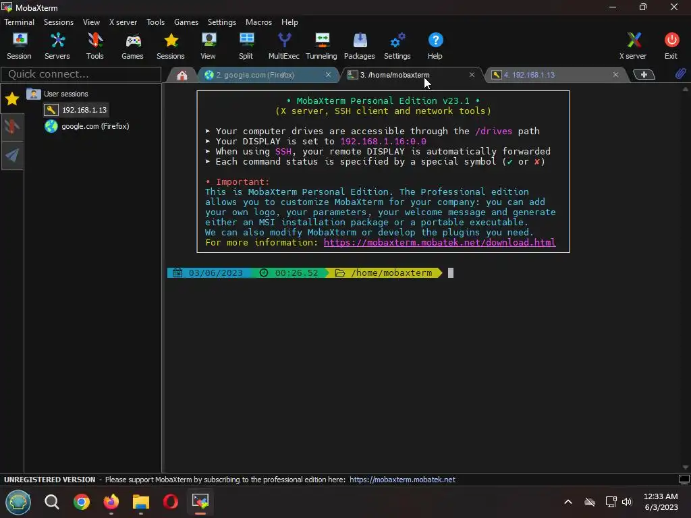Open the Packages toolbar icon

pos(360,46)
